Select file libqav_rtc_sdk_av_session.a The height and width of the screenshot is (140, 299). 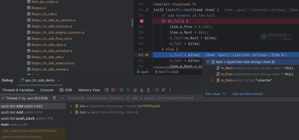pos(54,20)
